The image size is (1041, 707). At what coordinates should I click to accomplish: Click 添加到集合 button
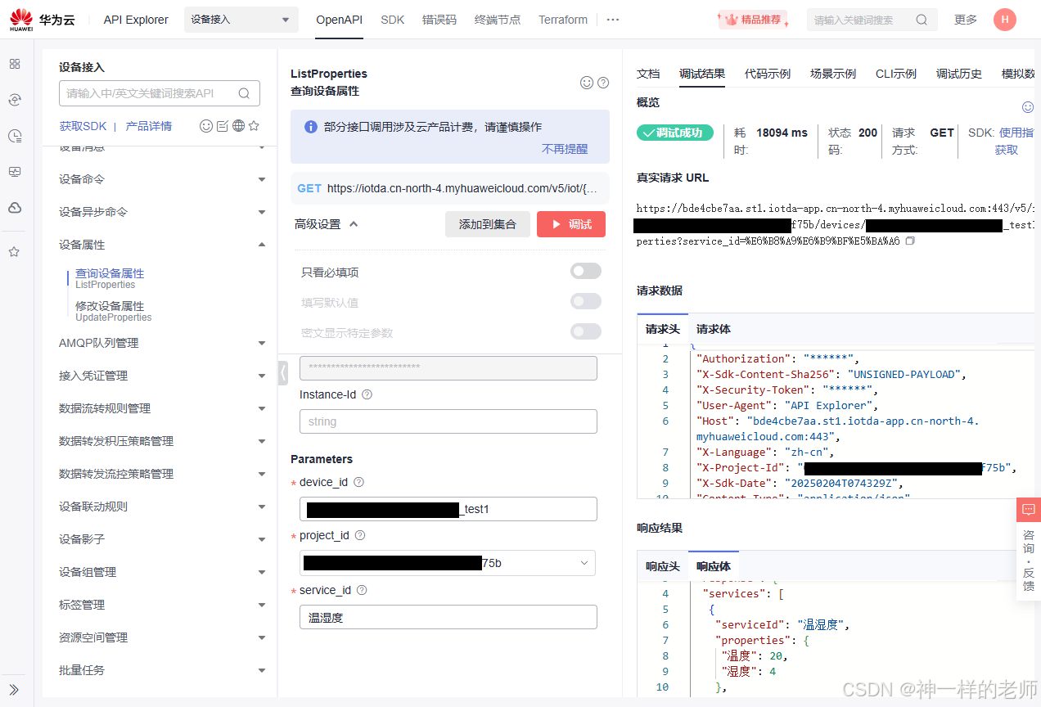(x=488, y=224)
